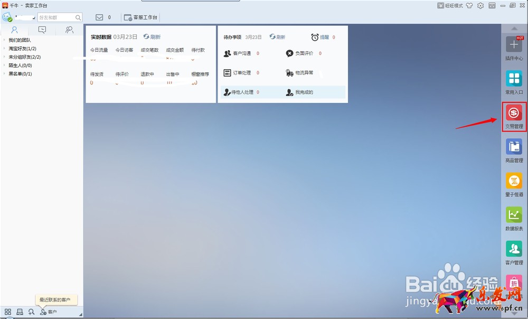Open 商品管理 product management
528x319 pixels.
[x=514, y=147]
